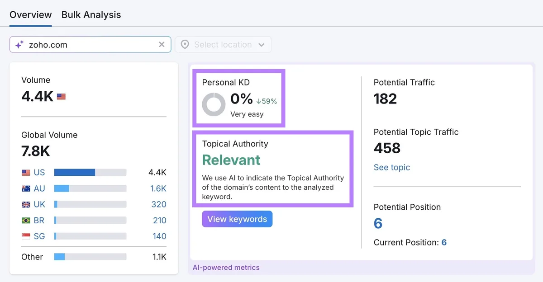Click the AI sparkle icon in the domain field
The image size is (543, 282).
[x=19, y=45]
